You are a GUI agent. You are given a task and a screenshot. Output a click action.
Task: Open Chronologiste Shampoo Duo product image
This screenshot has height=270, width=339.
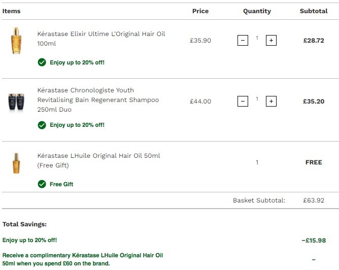[x=16, y=102]
